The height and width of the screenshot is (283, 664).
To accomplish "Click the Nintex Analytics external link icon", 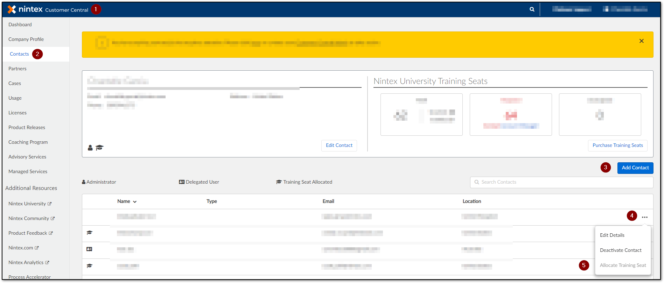I will point(47,262).
